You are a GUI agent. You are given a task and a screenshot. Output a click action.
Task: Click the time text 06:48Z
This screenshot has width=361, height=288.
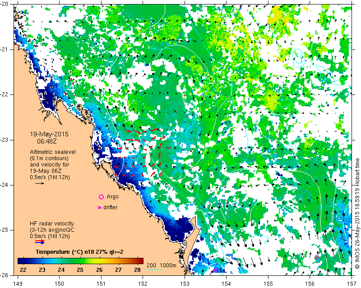tap(47, 141)
